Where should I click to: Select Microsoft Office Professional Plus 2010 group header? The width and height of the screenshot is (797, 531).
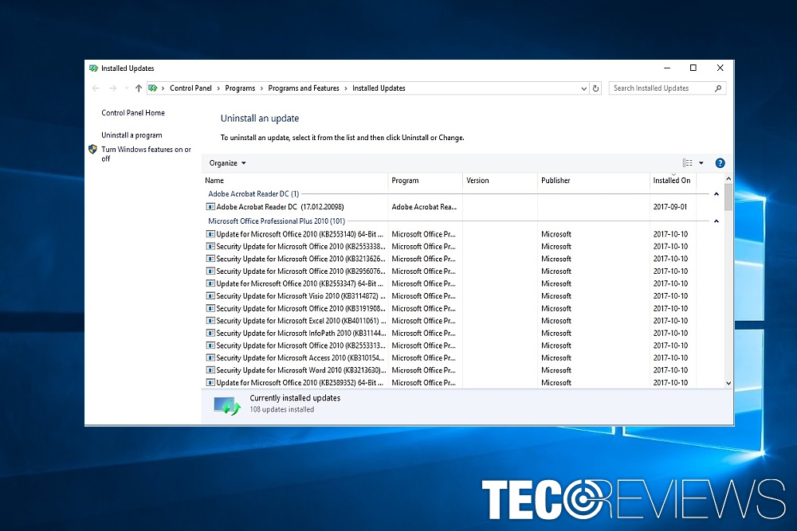pos(277,221)
